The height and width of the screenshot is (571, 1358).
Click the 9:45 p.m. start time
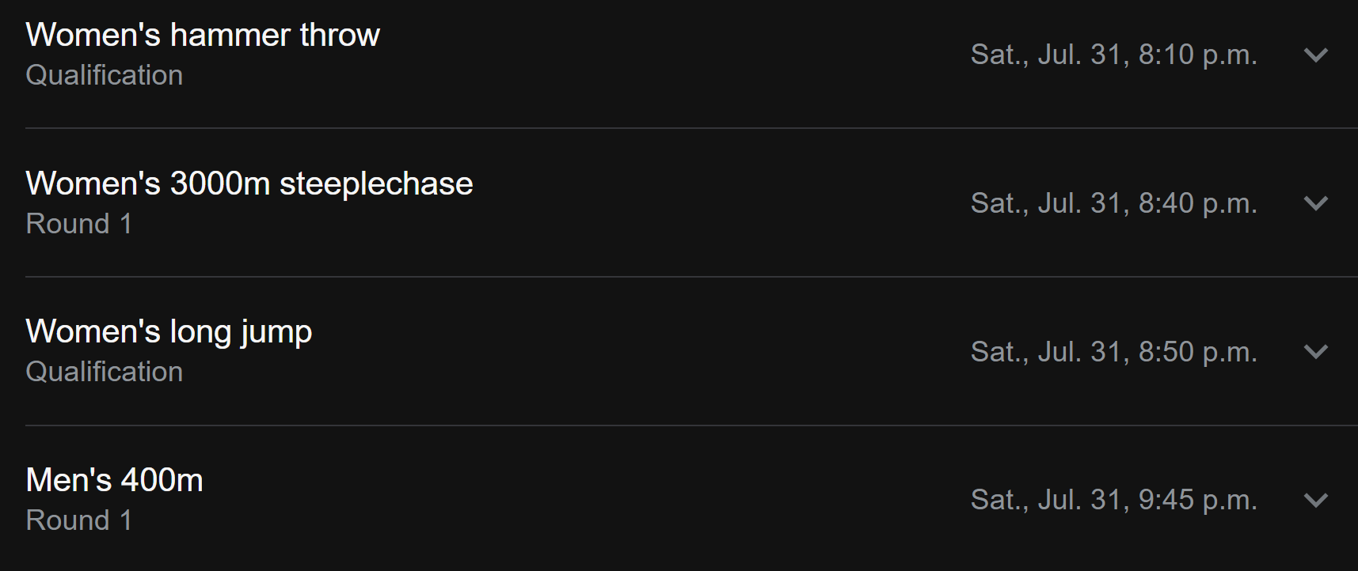click(1197, 500)
